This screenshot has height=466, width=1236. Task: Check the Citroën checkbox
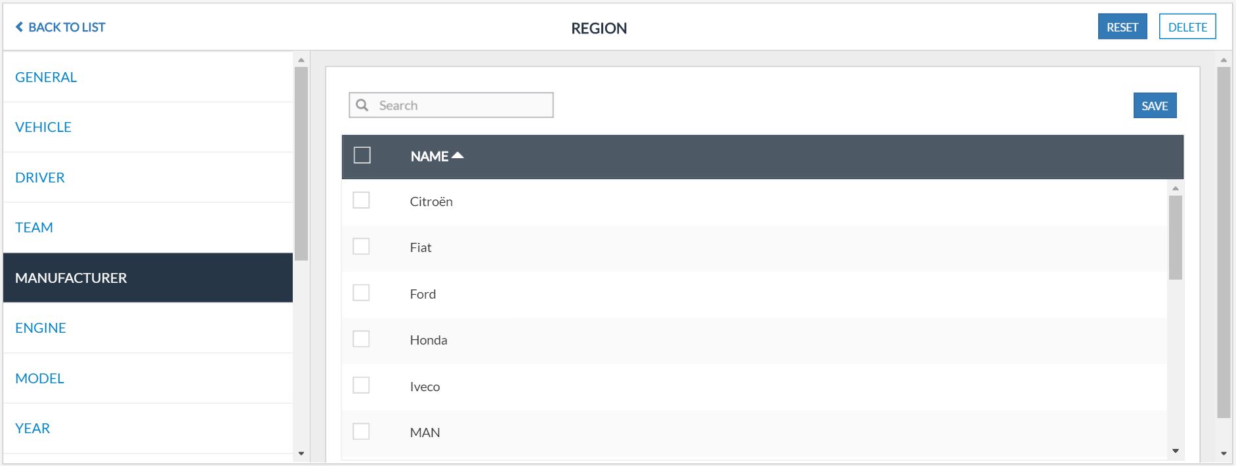click(361, 200)
